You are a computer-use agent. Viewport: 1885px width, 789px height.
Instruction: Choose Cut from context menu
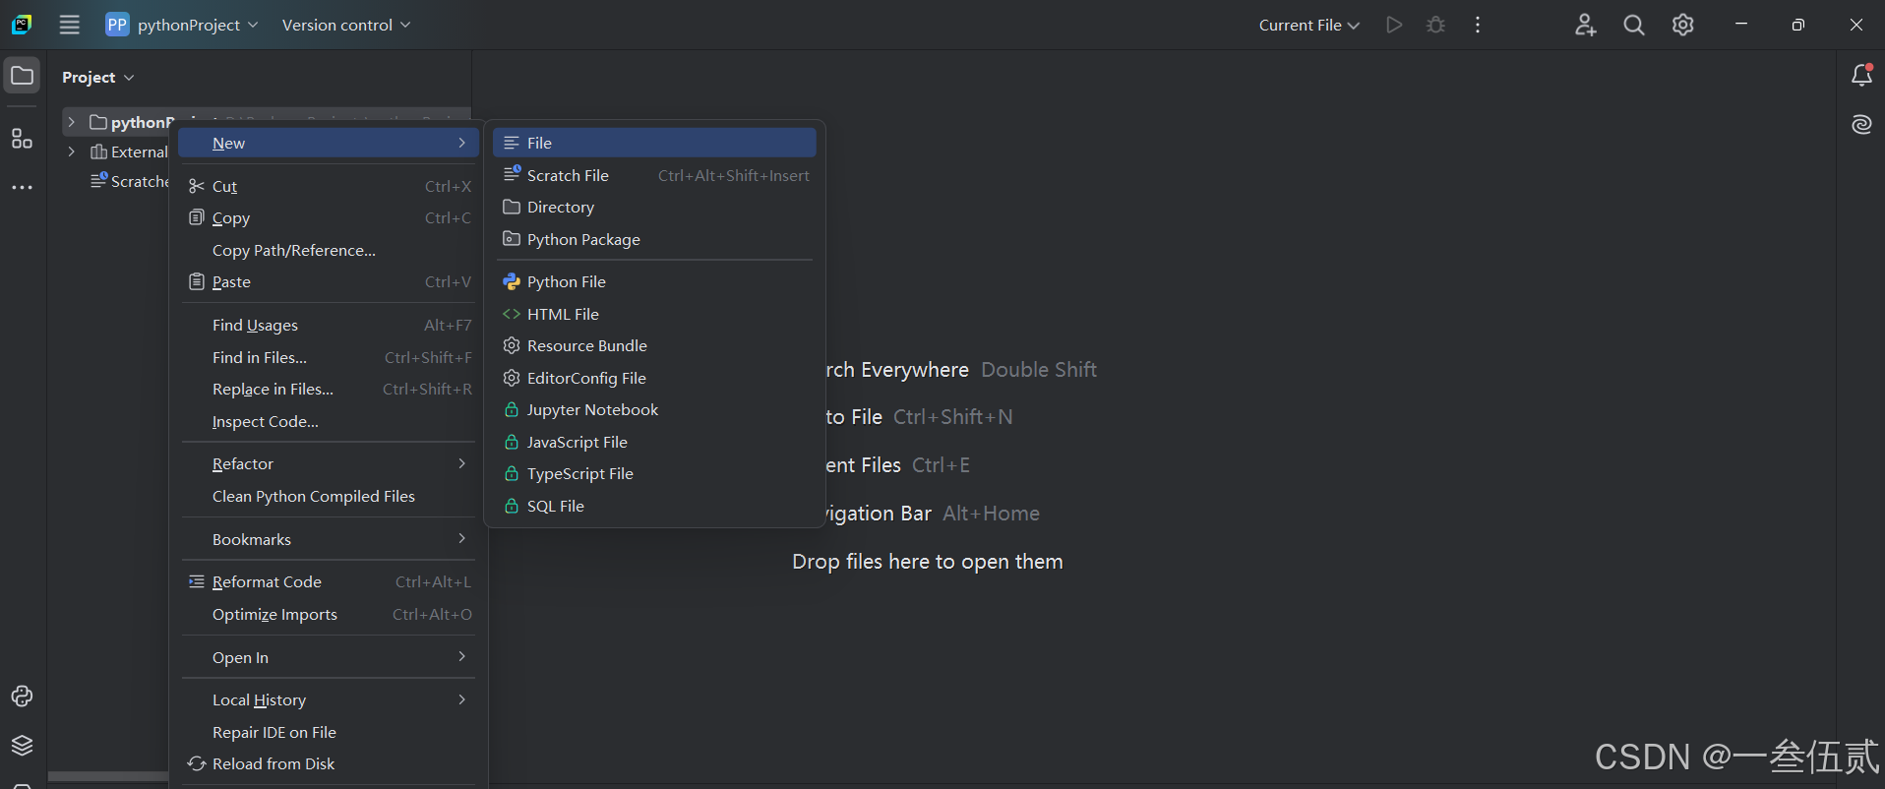[329, 186]
